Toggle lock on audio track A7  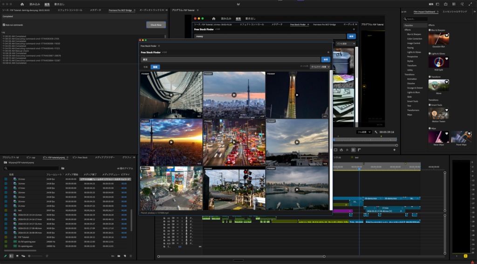pos(164,234)
